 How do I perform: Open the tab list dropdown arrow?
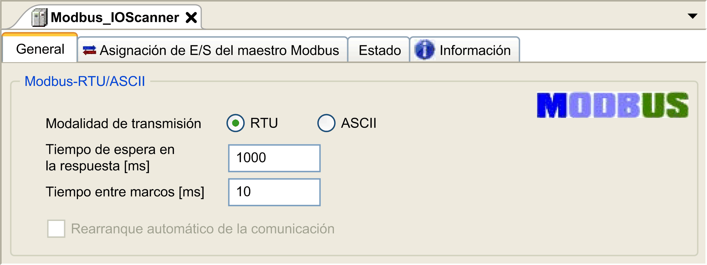pyautogui.click(x=692, y=16)
